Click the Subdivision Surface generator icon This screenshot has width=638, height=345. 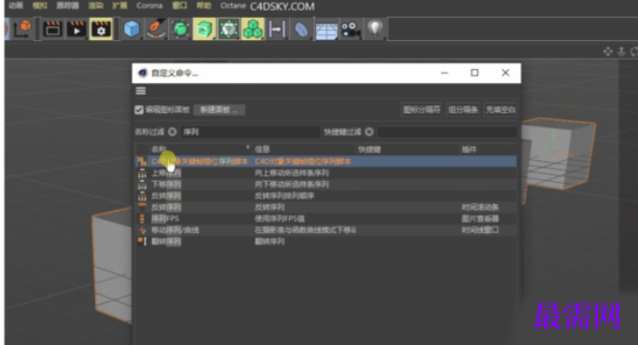(x=180, y=29)
